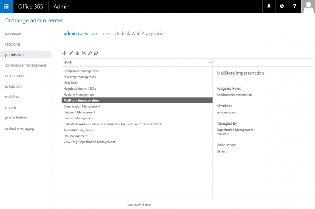Toggle the NAME column sort order
The height and width of the screenshot is (209, 315).
[210, 62]
